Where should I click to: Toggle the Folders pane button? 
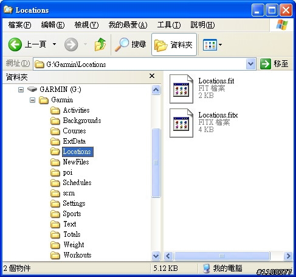(x=174, y=44)
